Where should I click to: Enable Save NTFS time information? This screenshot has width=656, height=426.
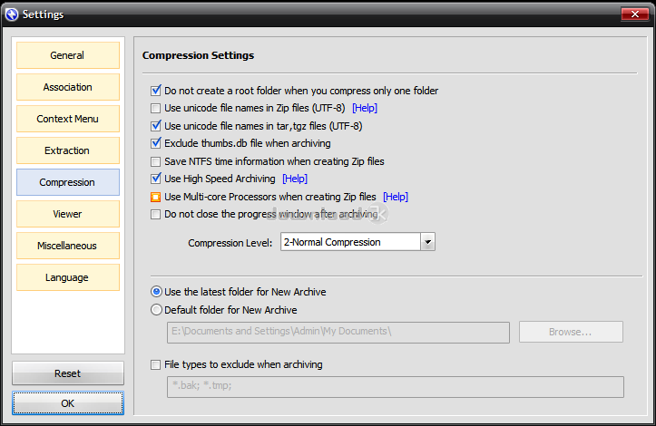click(x=156, y=161)
